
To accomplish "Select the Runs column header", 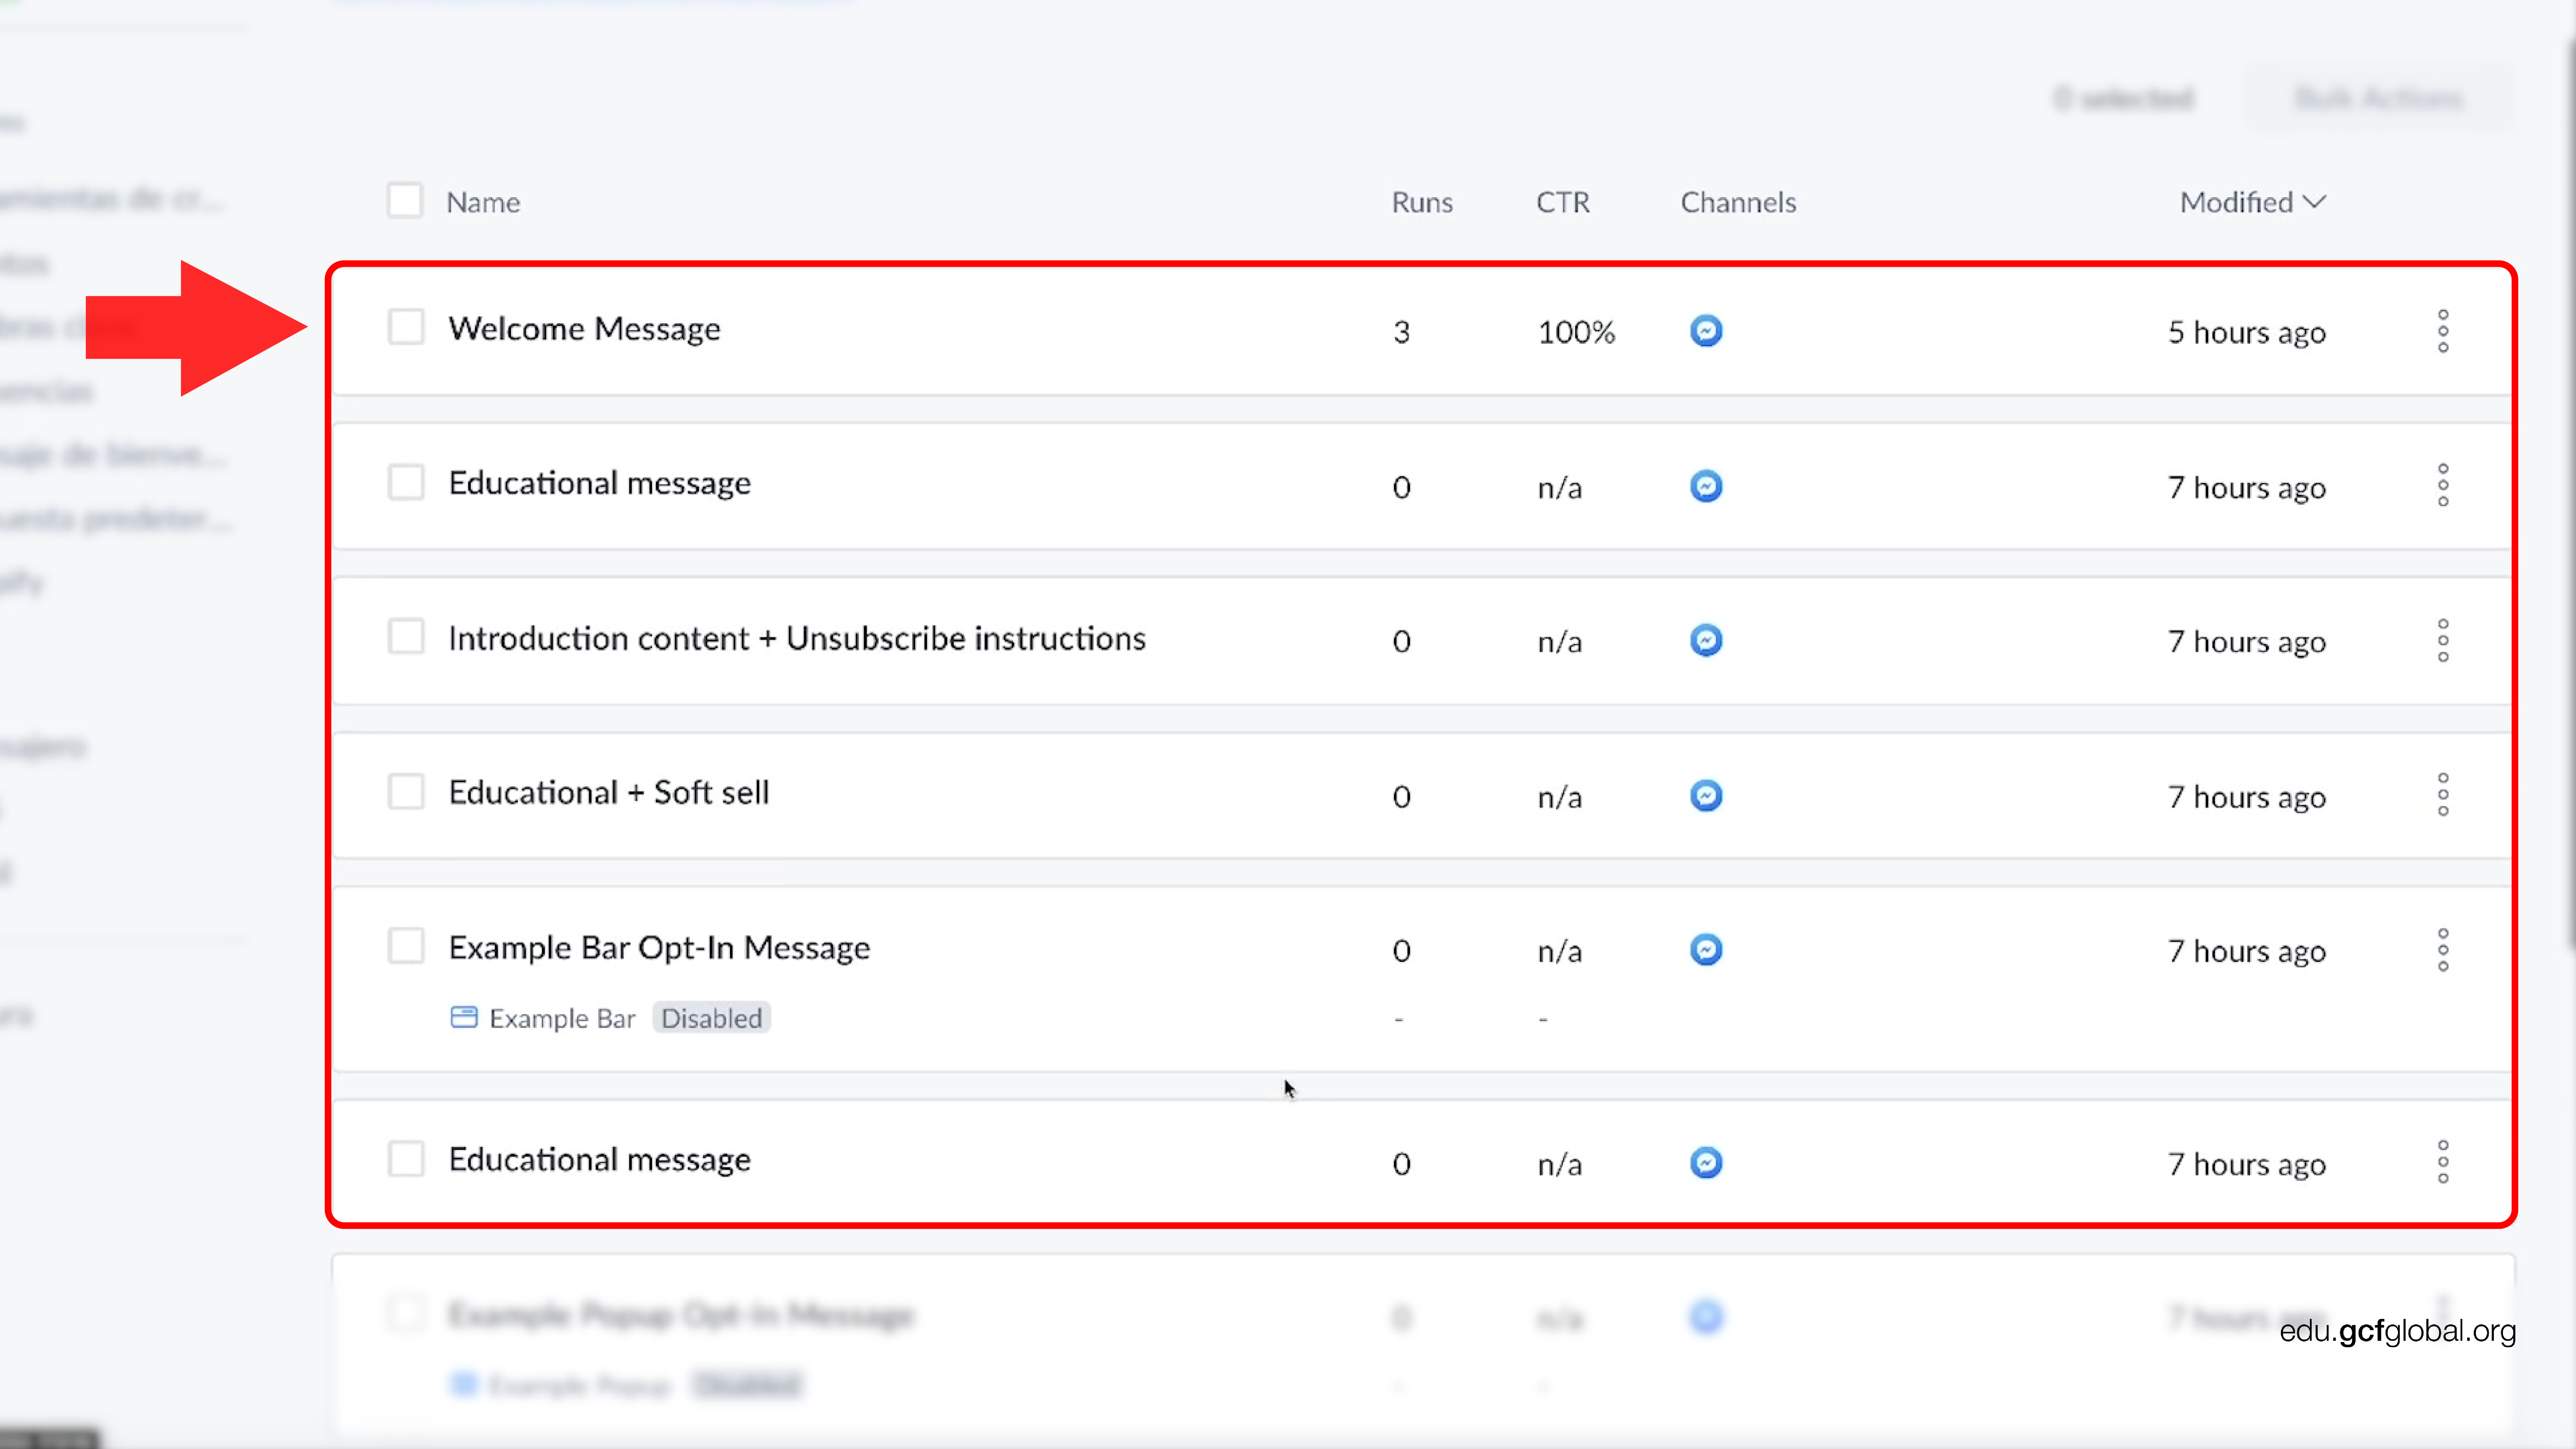I will [1423, 200].
